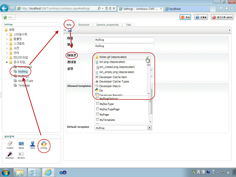Screen dimensions: 236x177
Task: Switch to the Info tab
Action: (x=69, y=25)
